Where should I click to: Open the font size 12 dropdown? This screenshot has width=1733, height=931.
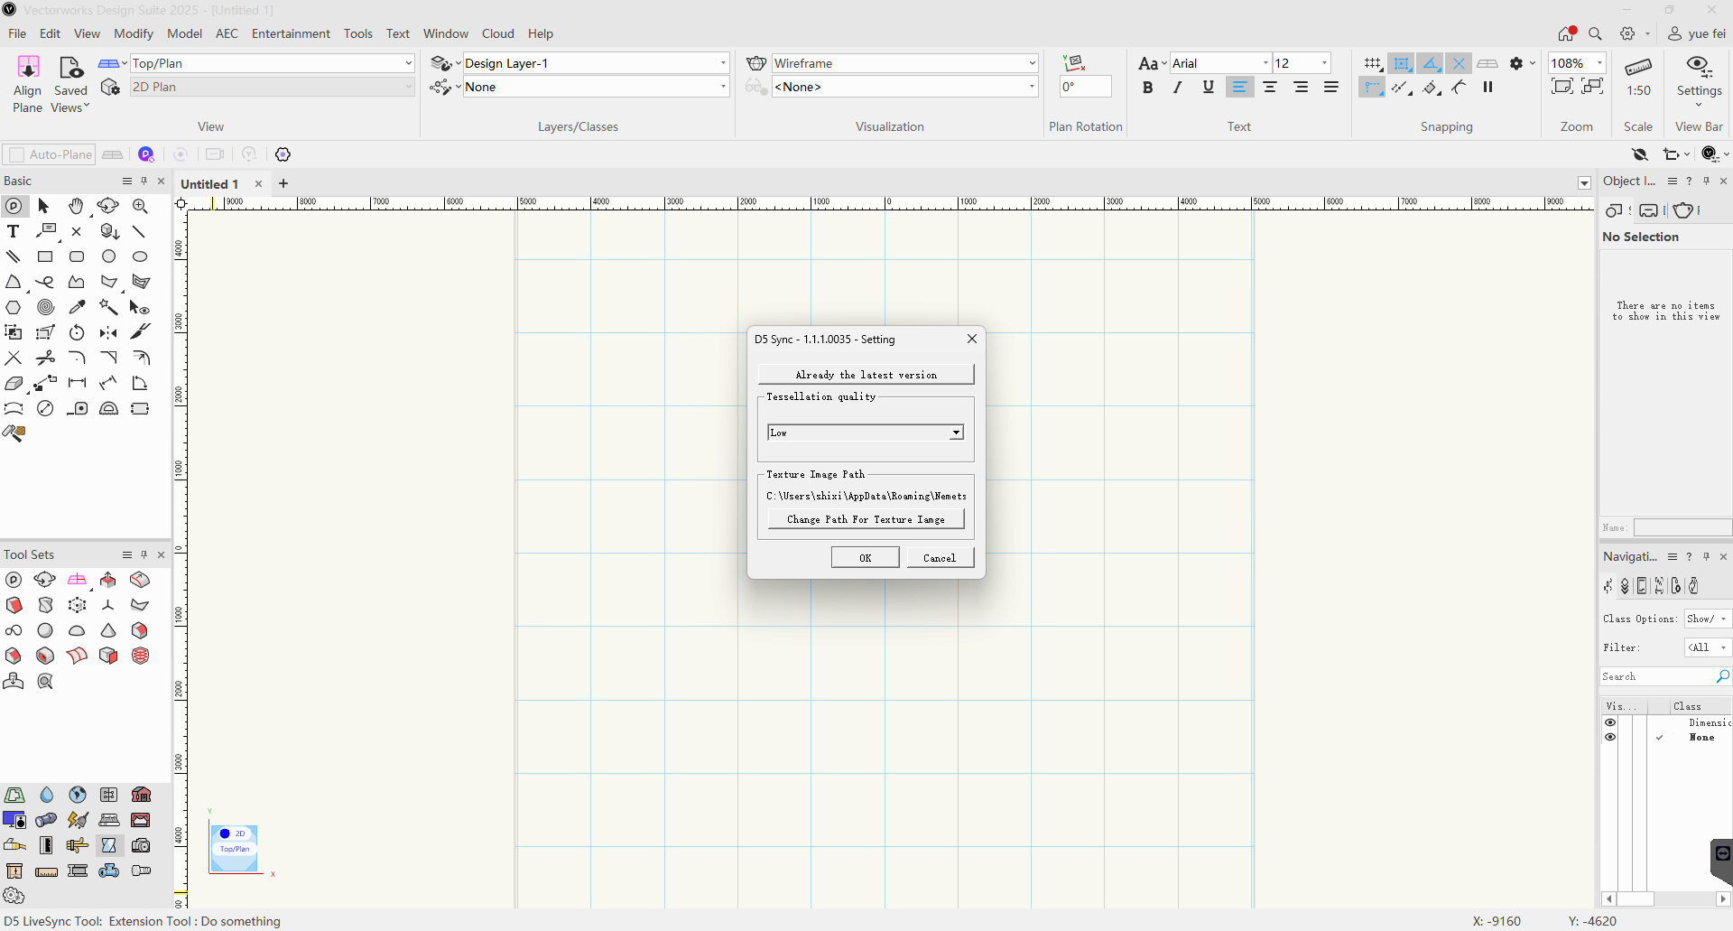click(1302, 63)
